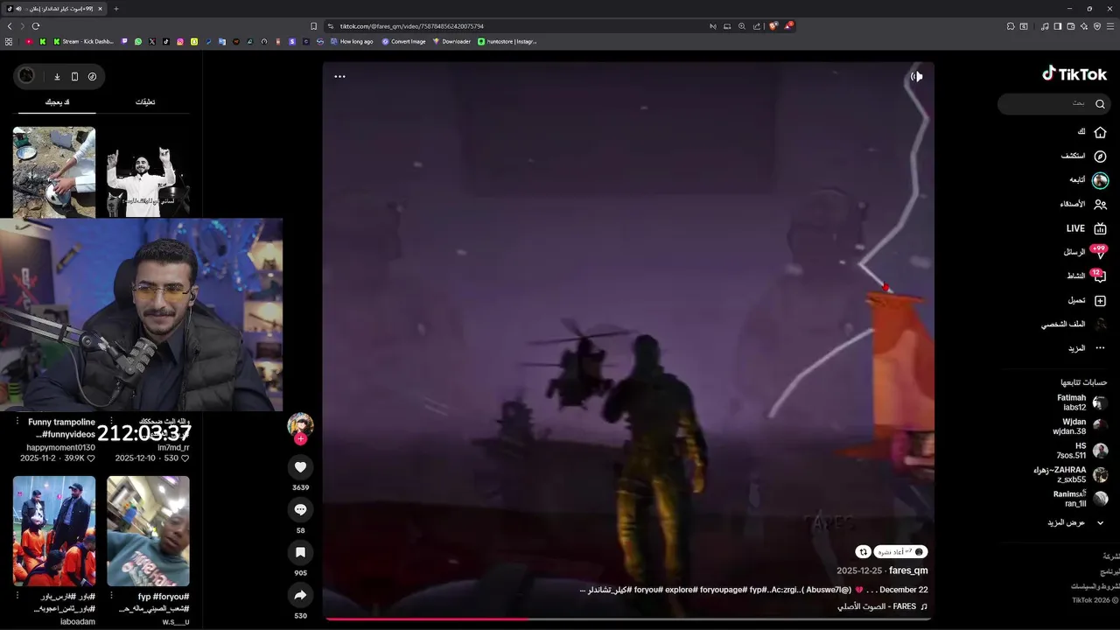Open followed account Wjdan wjdan.38
Viewport: 1120px width, 630px height.
point(1080,426)
